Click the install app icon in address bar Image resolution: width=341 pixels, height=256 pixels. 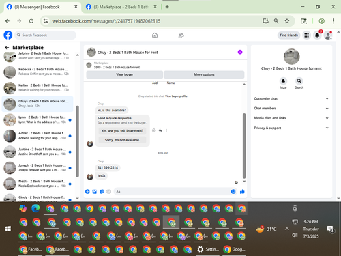click(265, 21)
